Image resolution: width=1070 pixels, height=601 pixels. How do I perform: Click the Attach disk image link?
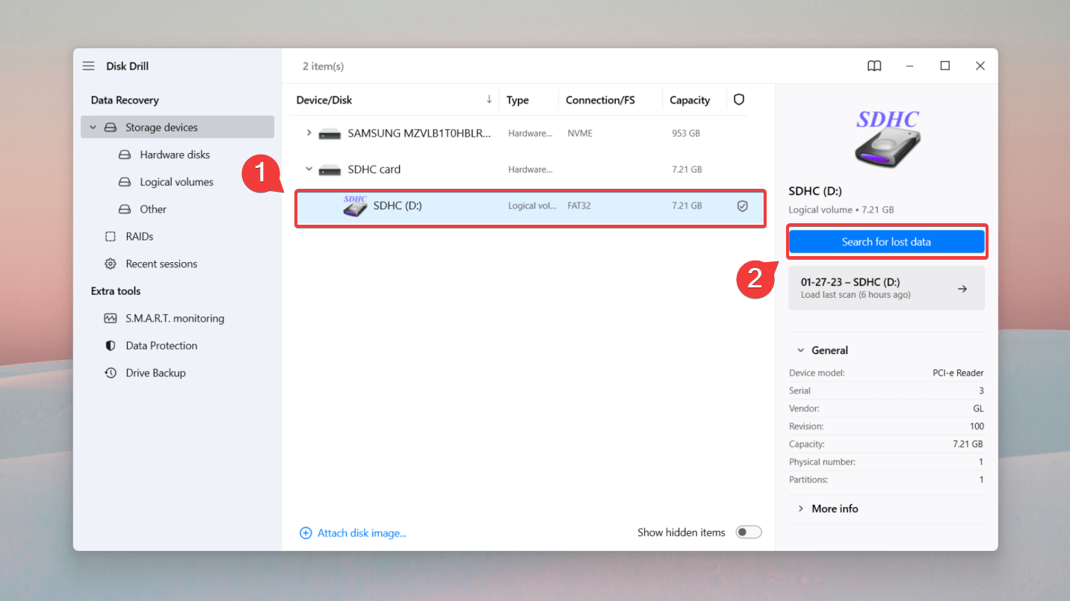coord(361,533)
